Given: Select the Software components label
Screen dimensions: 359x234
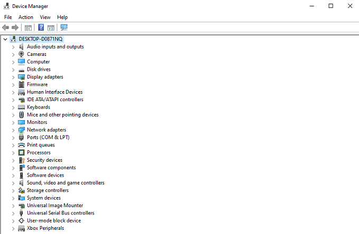Looking at the screenshot, I should click(51, 168).
